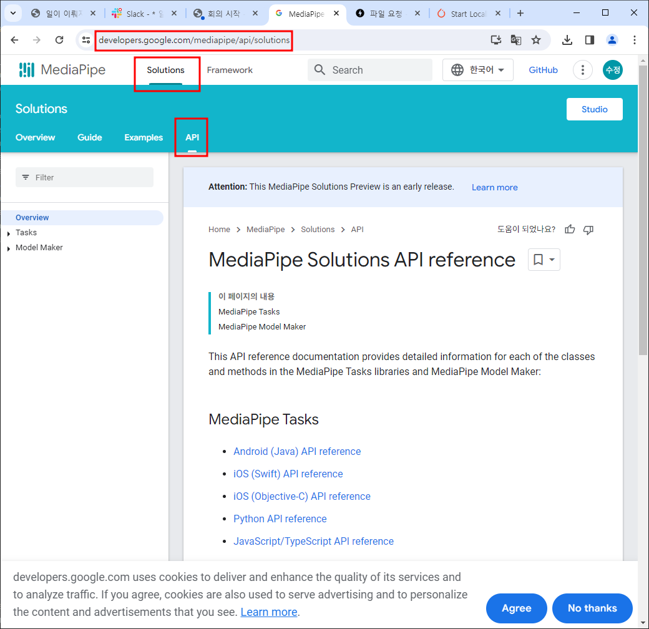Open the Chrome profile icon

(x=612, y=40)
